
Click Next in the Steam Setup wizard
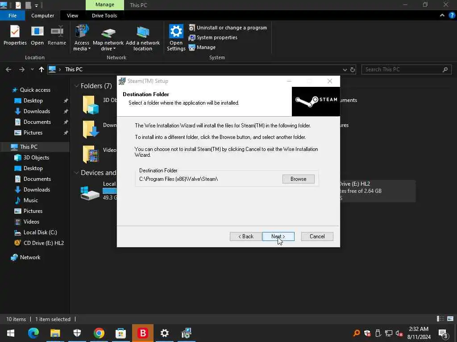click(278, 236)
